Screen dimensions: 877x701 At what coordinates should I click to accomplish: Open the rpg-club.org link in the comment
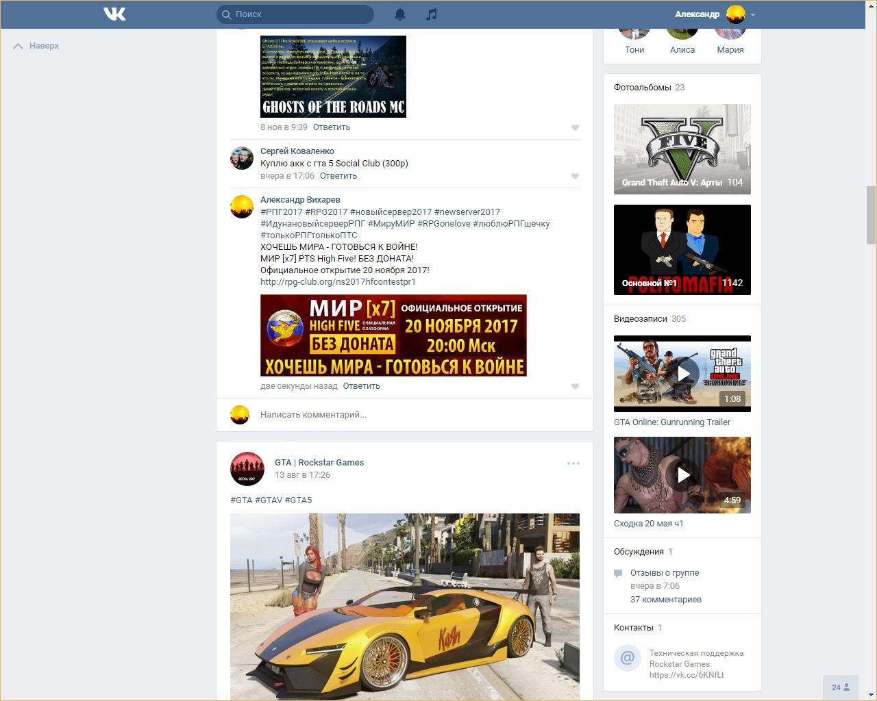coord(338,281)
